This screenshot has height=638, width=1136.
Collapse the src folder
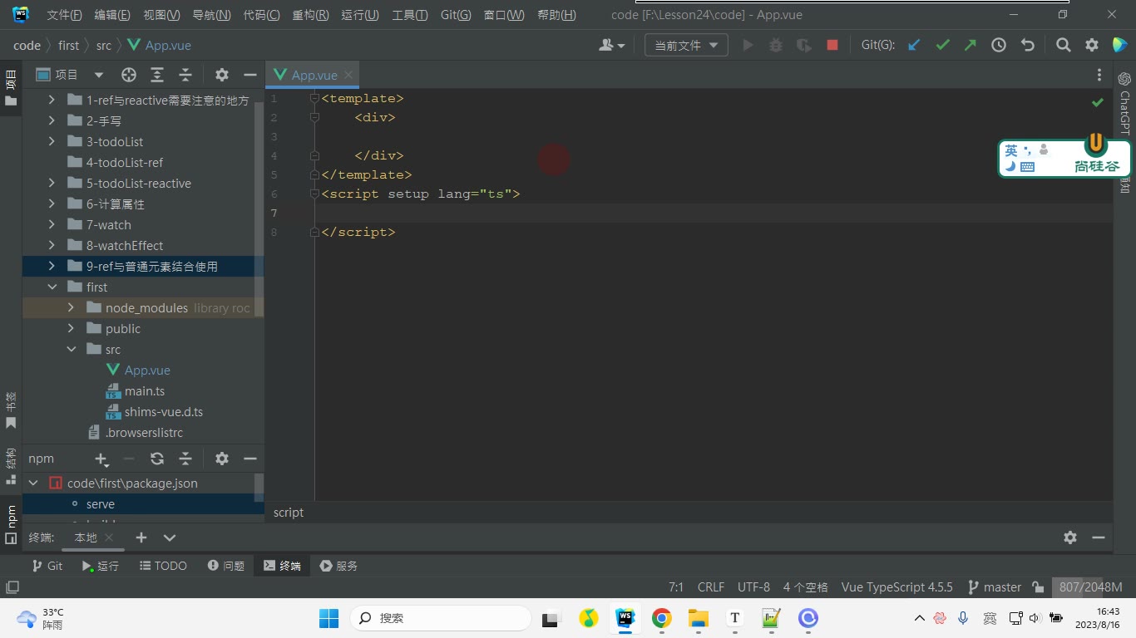(x=71, y=349)
